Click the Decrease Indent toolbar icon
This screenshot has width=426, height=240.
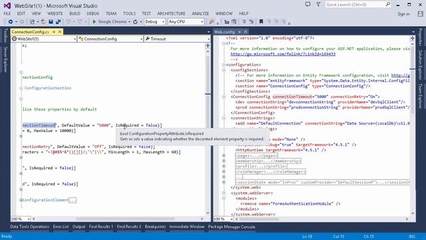point(244,21)
